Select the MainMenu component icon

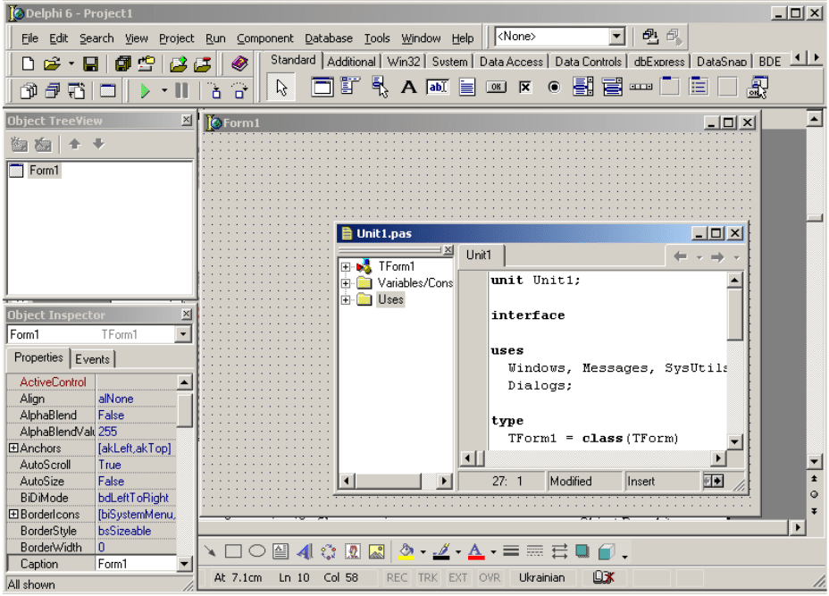350,87
